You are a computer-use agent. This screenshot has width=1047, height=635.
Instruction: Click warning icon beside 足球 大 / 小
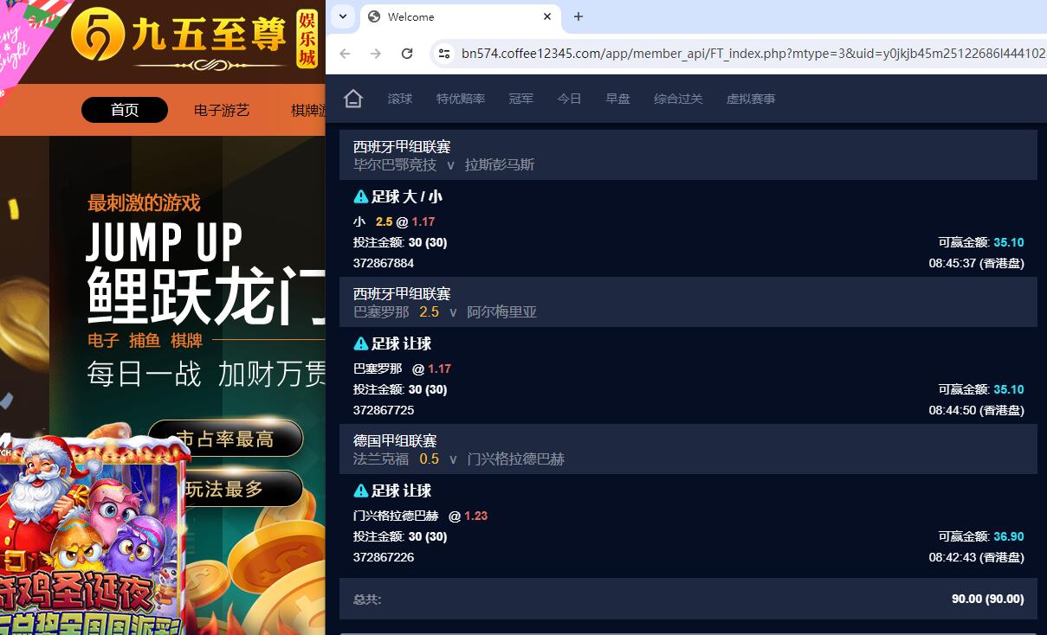[x=361, y=197]
